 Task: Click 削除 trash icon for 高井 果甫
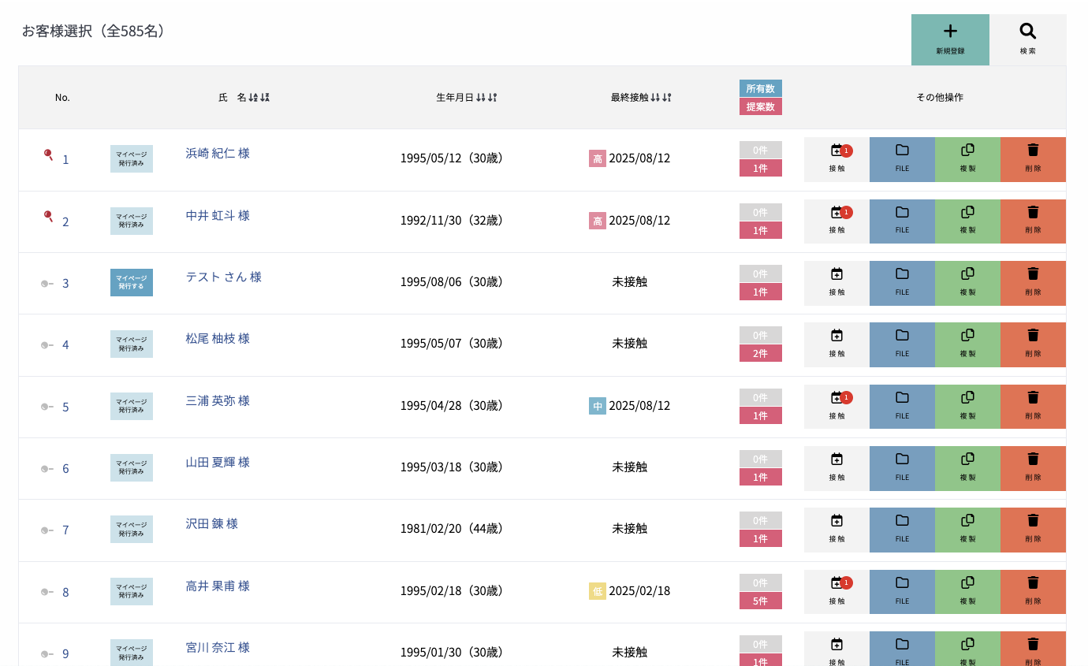coord(1033,592)
